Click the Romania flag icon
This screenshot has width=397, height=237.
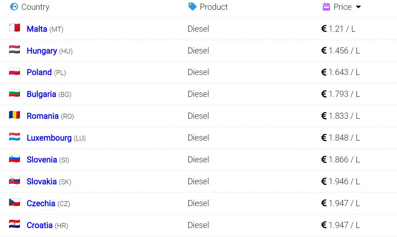pos(14,115)
